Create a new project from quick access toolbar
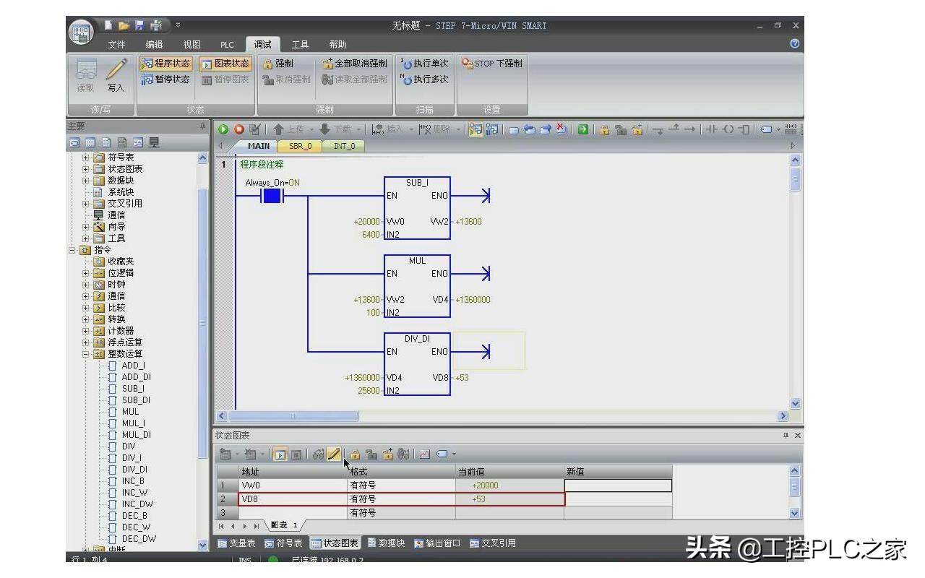The image size is (925, 578). click(108, 26)
